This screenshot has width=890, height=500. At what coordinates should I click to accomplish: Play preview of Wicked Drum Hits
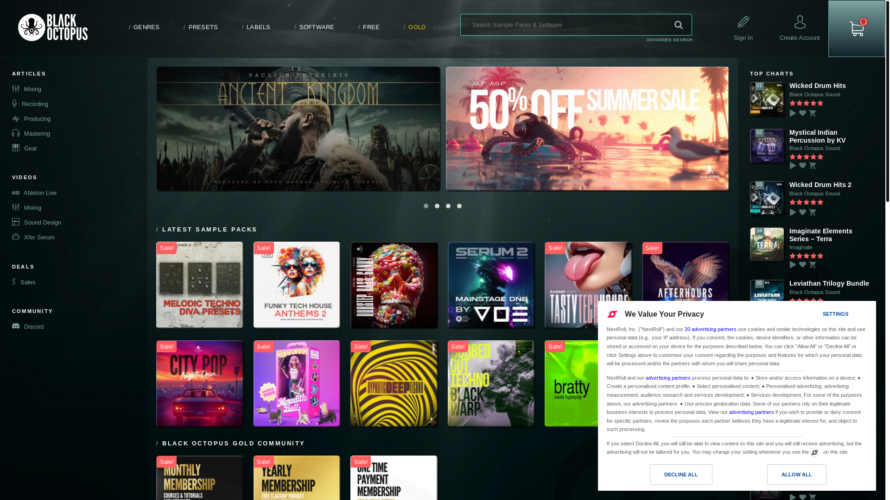(x=793, y=113)
